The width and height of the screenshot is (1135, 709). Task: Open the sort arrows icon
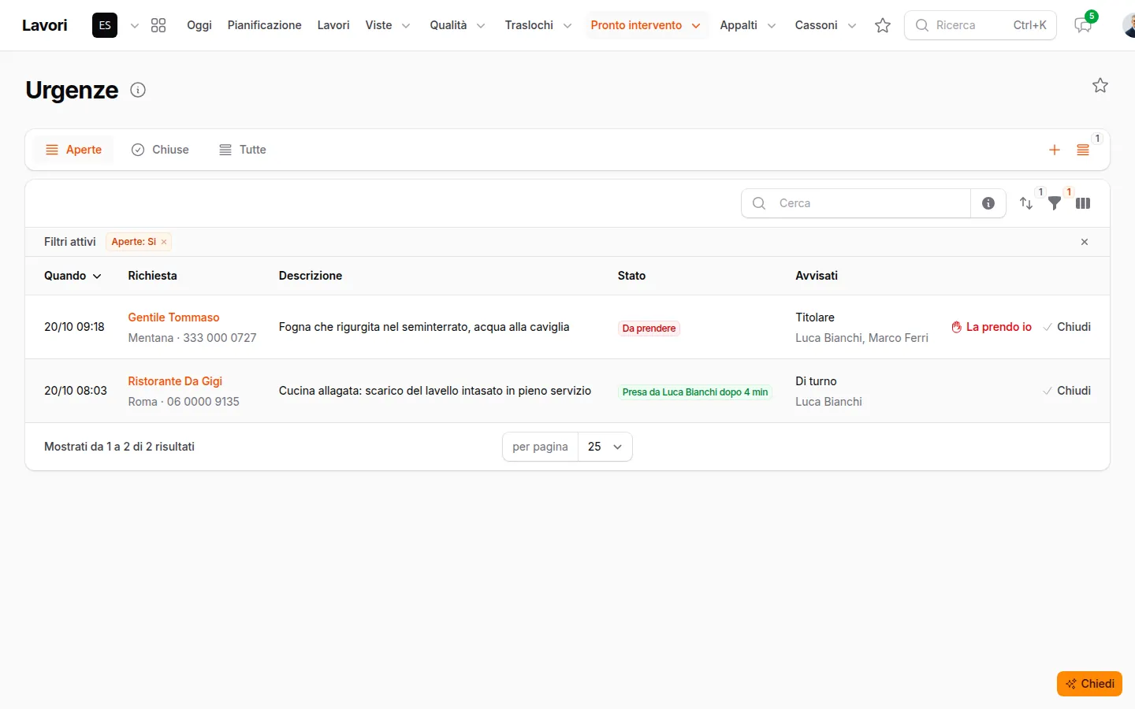(x=1026, y=203)
